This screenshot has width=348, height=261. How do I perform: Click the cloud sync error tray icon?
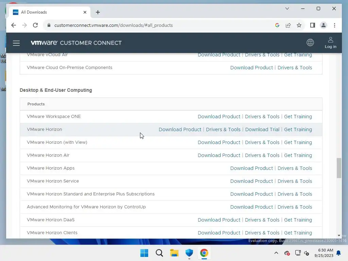point(287,253)
